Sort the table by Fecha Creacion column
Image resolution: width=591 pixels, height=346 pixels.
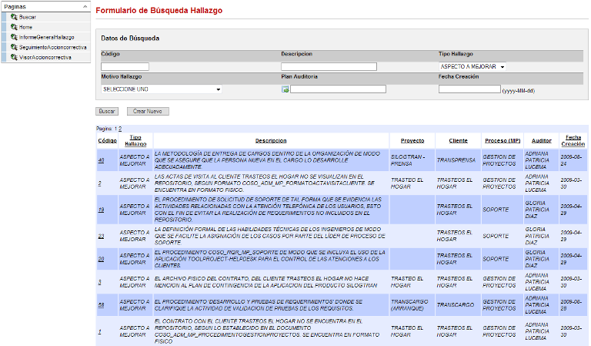click(573, 140)
